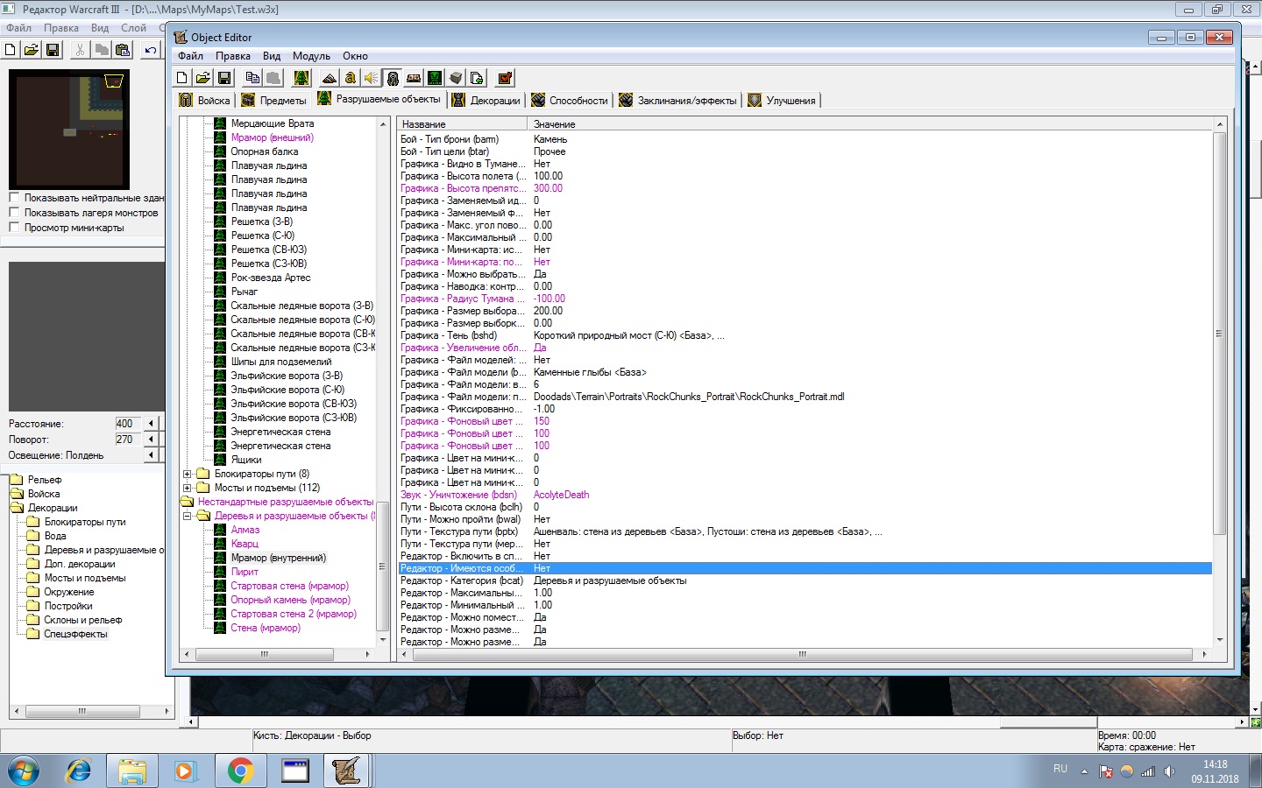Click the Open folder icon in Object Editor
This screenshot has height=788, width=1262.
203,78
